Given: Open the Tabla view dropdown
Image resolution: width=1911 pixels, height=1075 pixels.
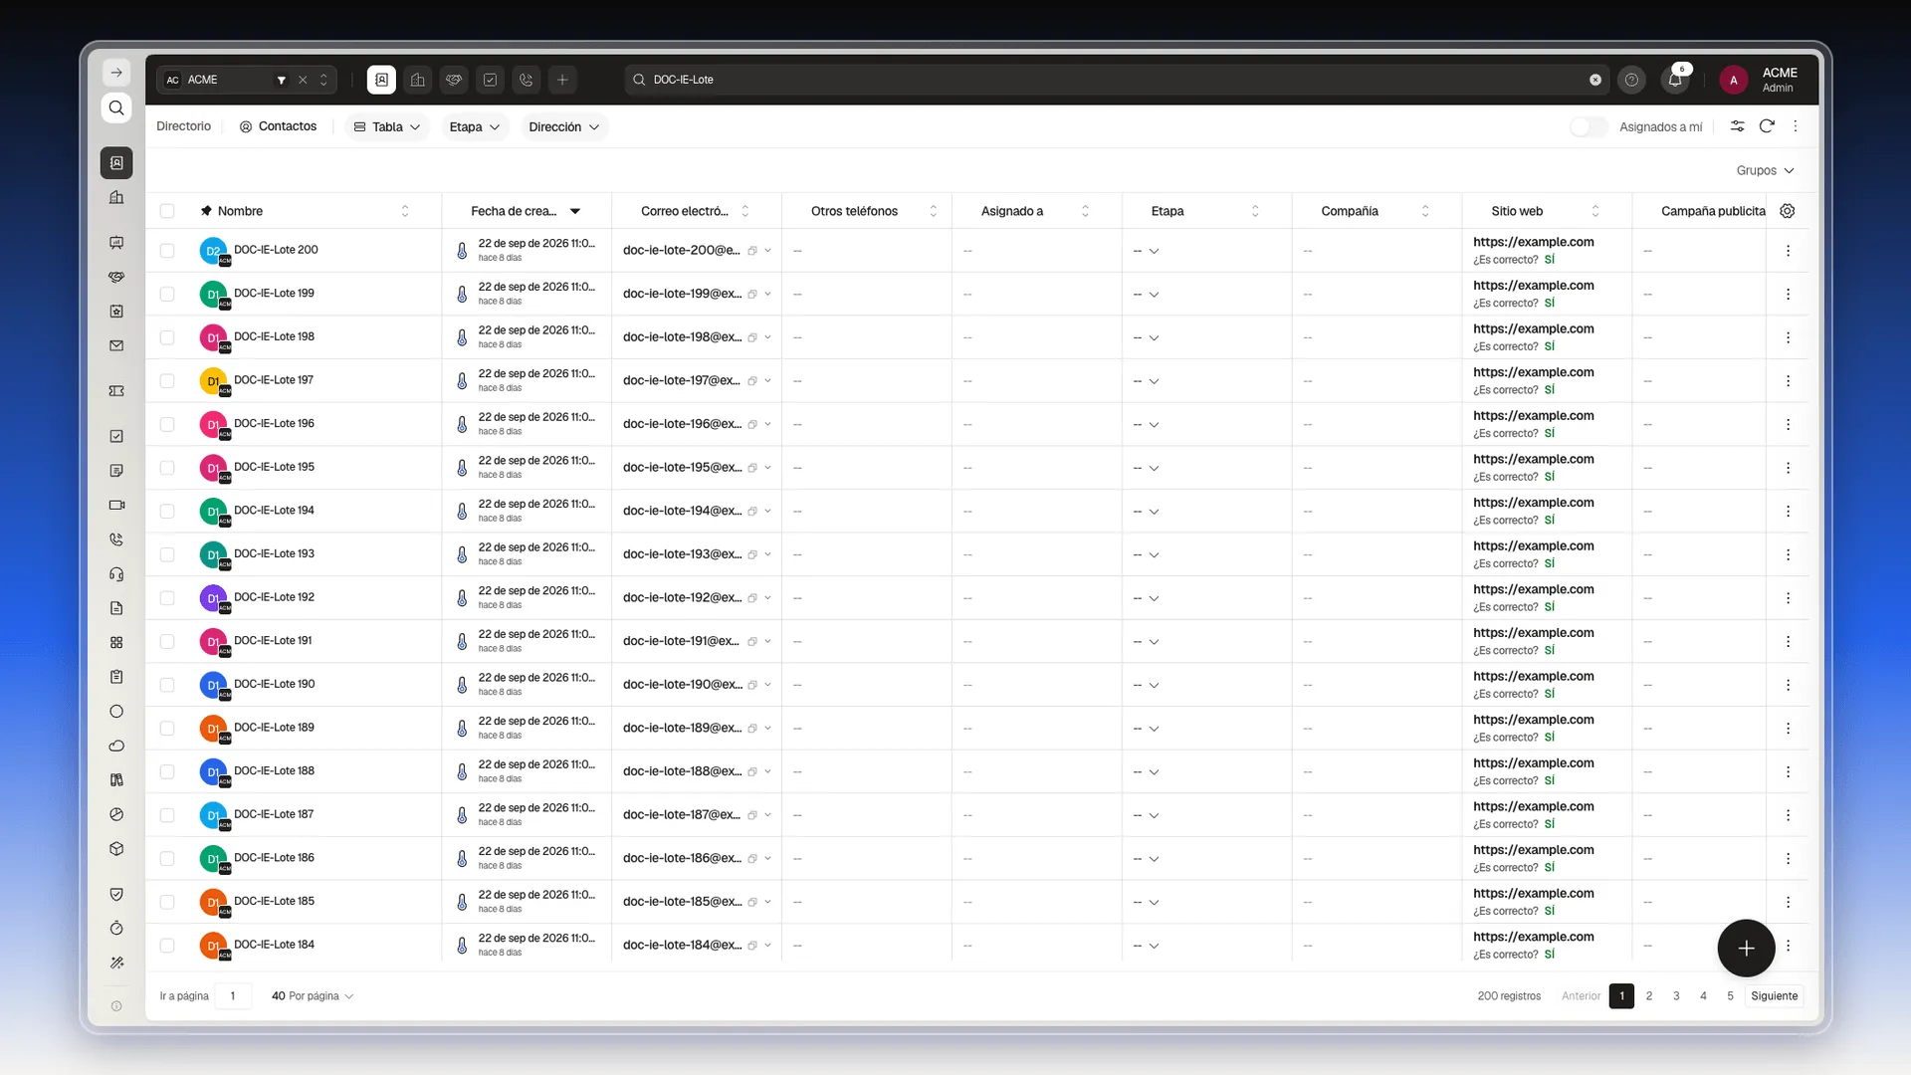Looking at the screenshot, I should coord(387,126).
